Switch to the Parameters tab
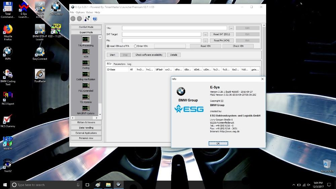 pos(119,64)
